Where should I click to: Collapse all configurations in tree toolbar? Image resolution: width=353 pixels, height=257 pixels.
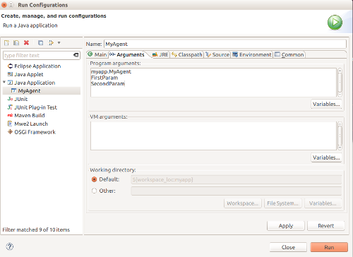click(x=40, y=43)
